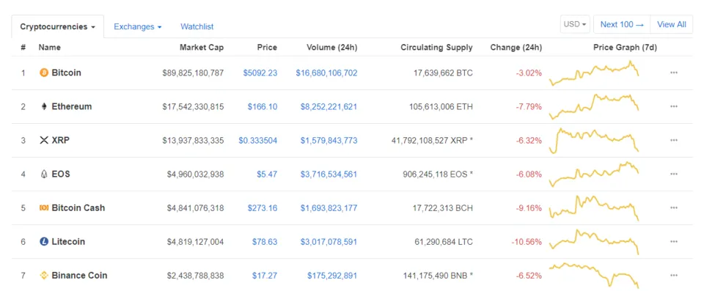
Task: Click Binance Coin volume $175,292,891
Action: pos(332,276)
